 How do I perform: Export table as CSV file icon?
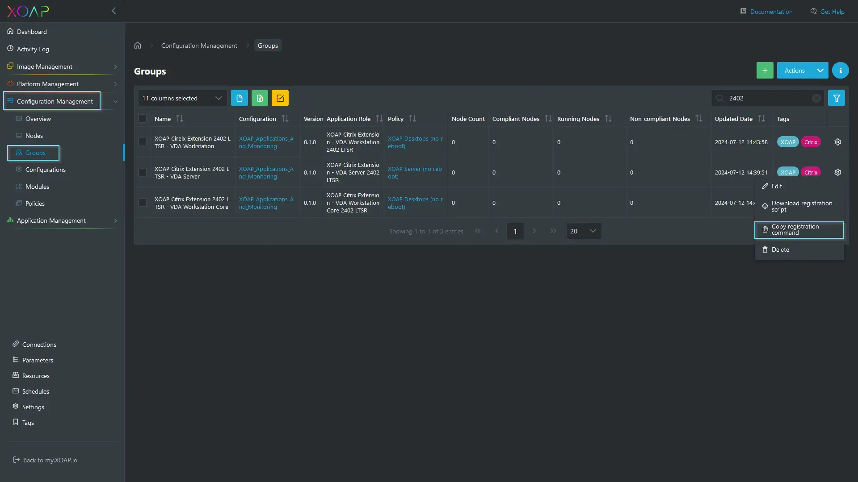(x=240, y=98)
